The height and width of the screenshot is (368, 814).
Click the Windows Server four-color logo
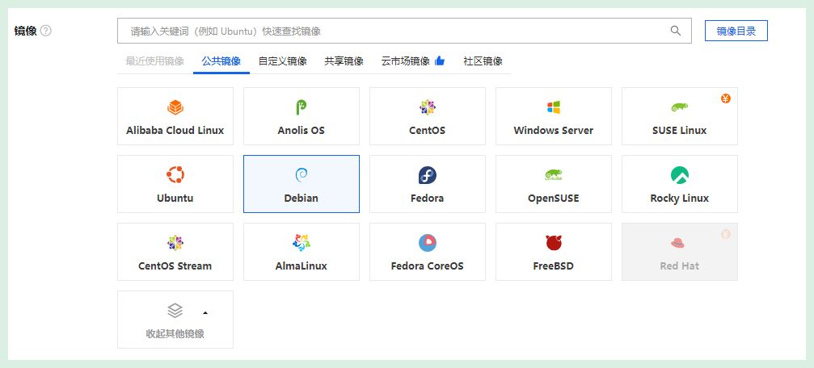click(x=554, y=108)
